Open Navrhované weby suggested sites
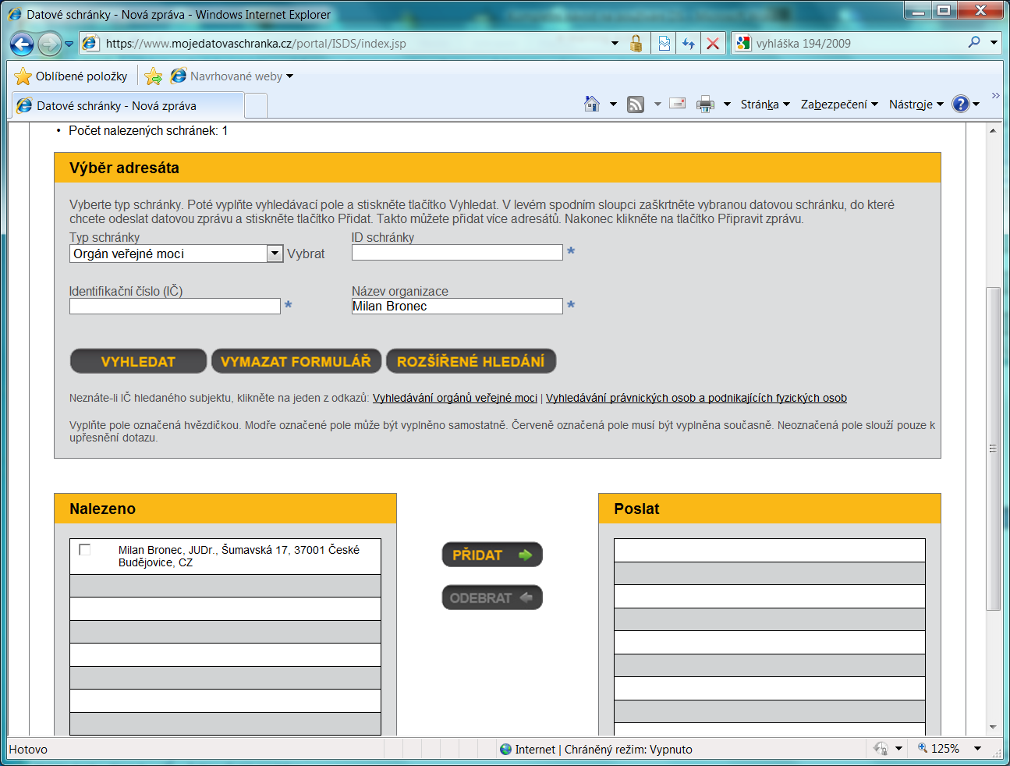This screenshot has height=766, width=1010. 232,76
